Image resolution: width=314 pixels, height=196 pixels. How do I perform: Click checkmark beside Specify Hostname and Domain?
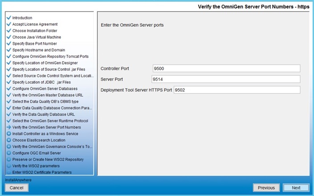pyautogui.click(x=9, y=50)
